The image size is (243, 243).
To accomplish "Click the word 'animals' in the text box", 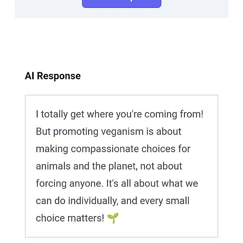I will tap(53, 166).
